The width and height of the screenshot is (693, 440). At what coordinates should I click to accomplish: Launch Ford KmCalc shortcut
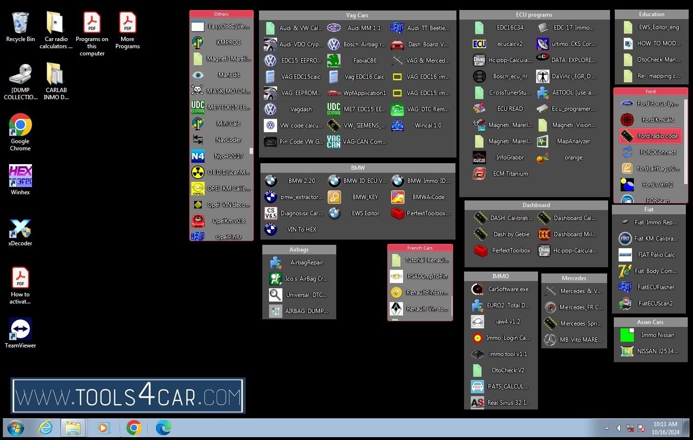651,120
